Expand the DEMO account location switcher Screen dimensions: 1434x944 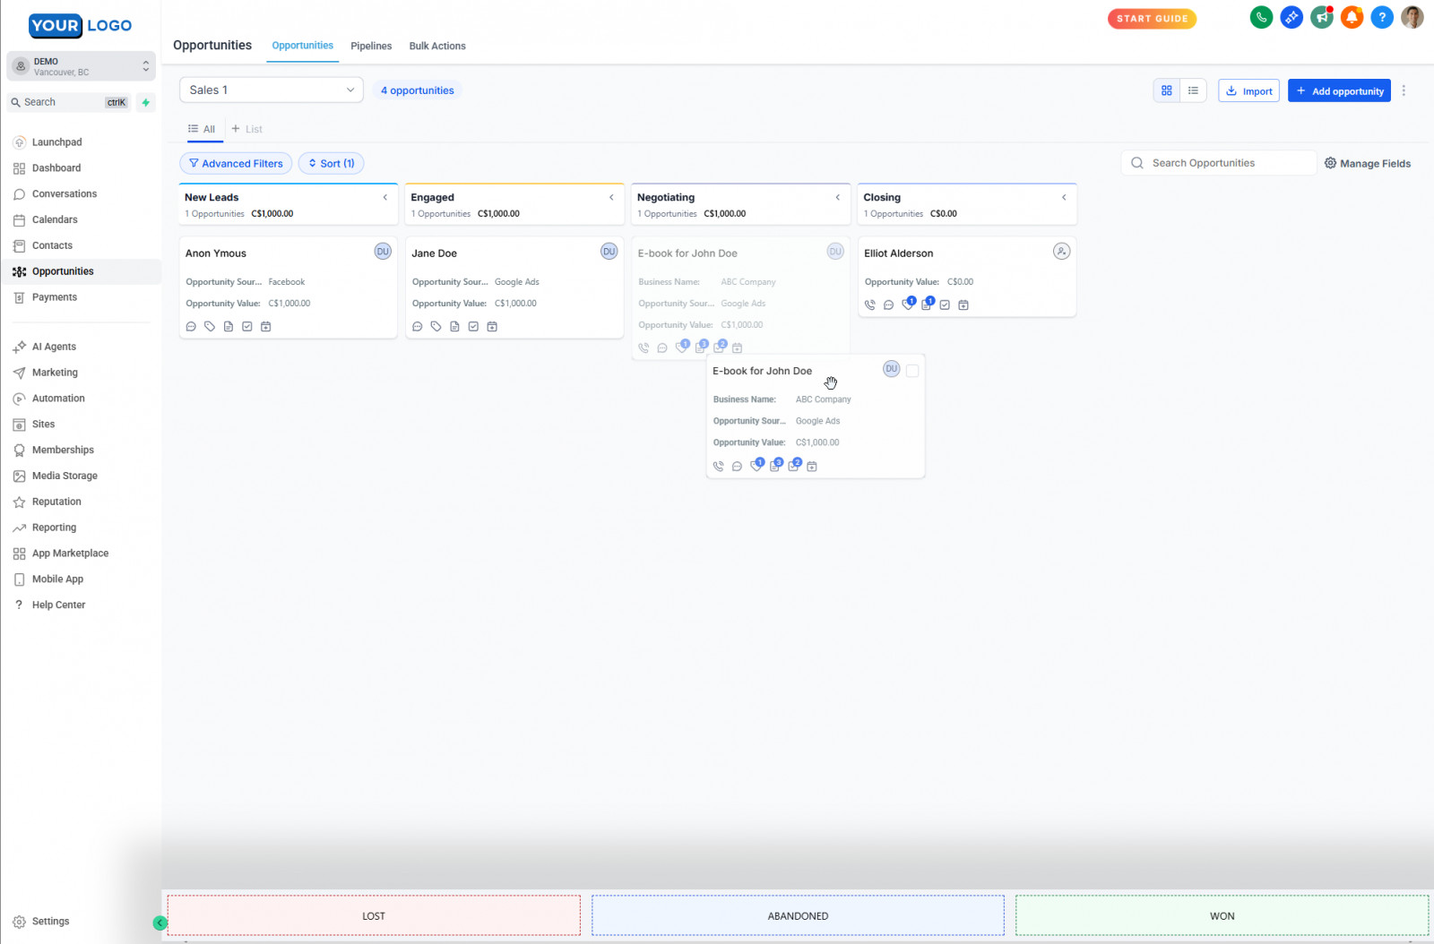[81, 66]
